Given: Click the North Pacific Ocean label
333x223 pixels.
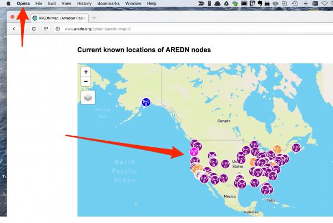Looking at the screenshot, I should [x=124, y=171].
